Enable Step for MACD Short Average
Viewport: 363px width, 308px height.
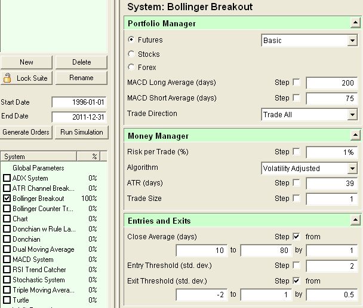pos(296,97)
